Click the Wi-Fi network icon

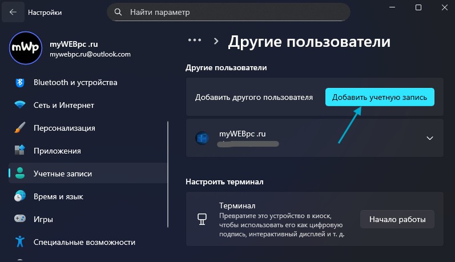[x=20, y=104]
